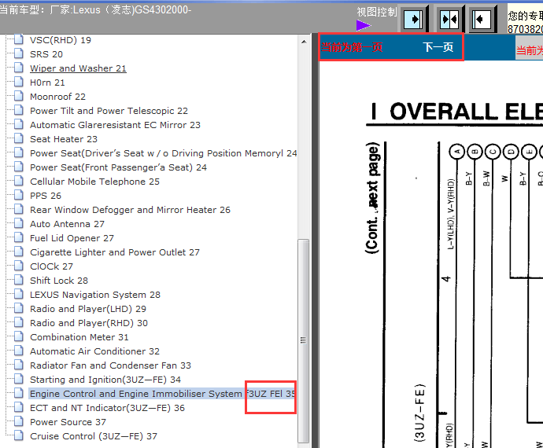Open Combination Meter 31 entry
The image size is (543, 448).
(79, 337)
